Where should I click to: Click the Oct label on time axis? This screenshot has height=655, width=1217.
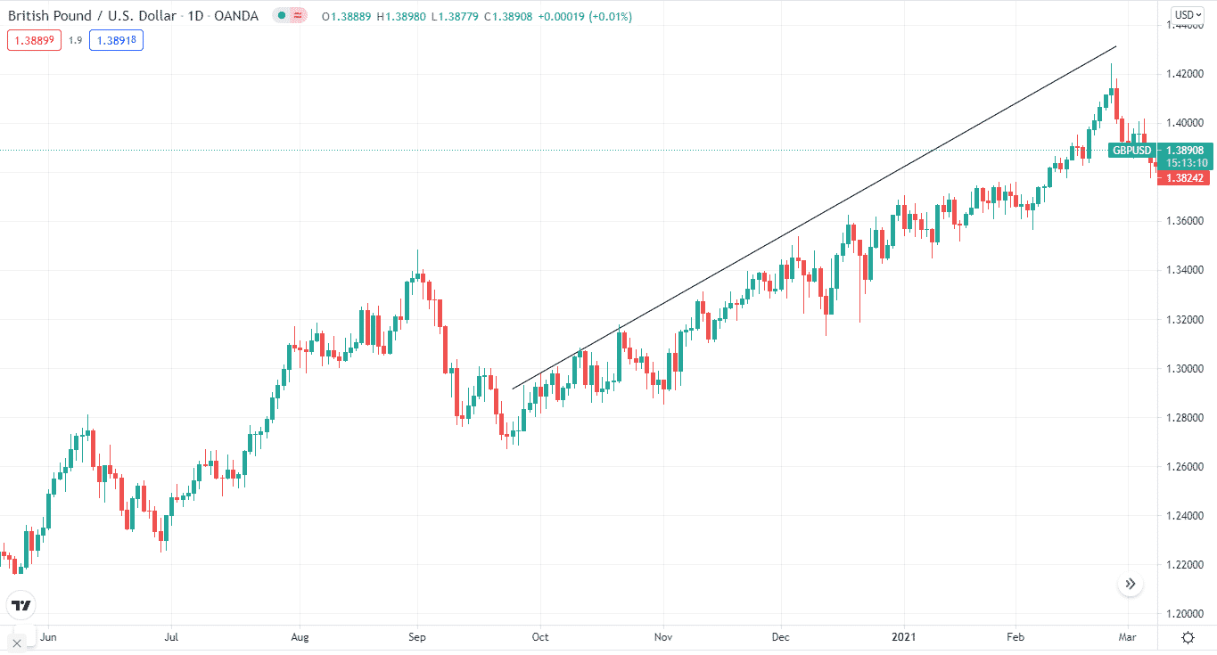click(x=539, y=637)
